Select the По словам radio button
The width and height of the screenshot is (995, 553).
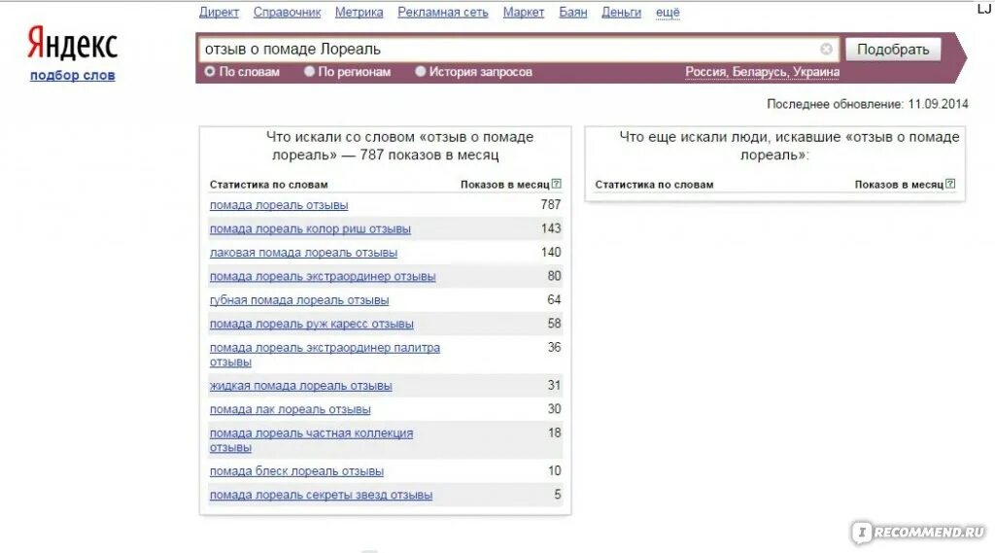pyautogui.click(x=210, y=72)
